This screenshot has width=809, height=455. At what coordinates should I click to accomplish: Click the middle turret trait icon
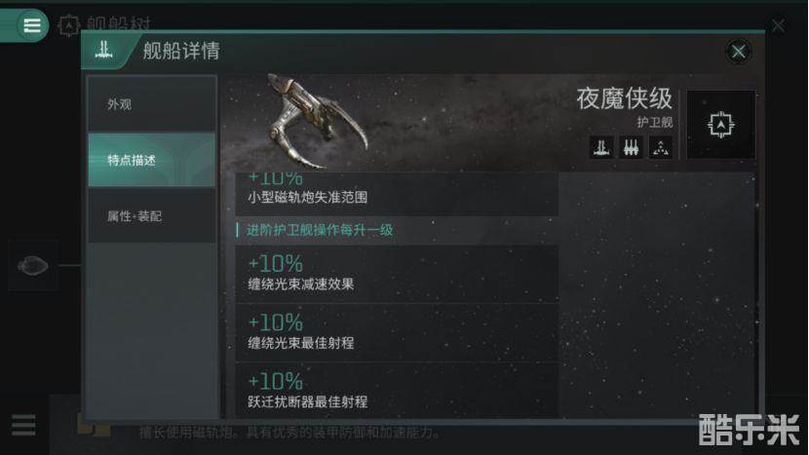631,147
